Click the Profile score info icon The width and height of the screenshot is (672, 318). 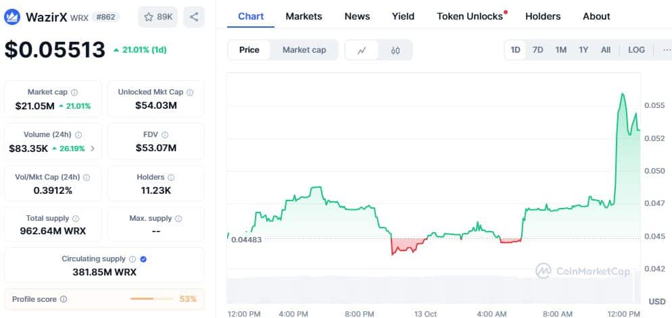pos(64,299)
